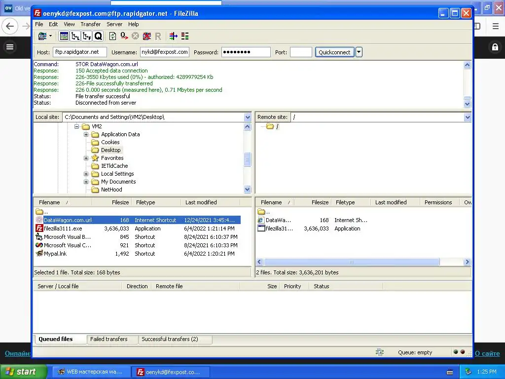This screenshot has height=379, width=505.
Task: Click speed limits status bar icon
Action: point(380,352)
